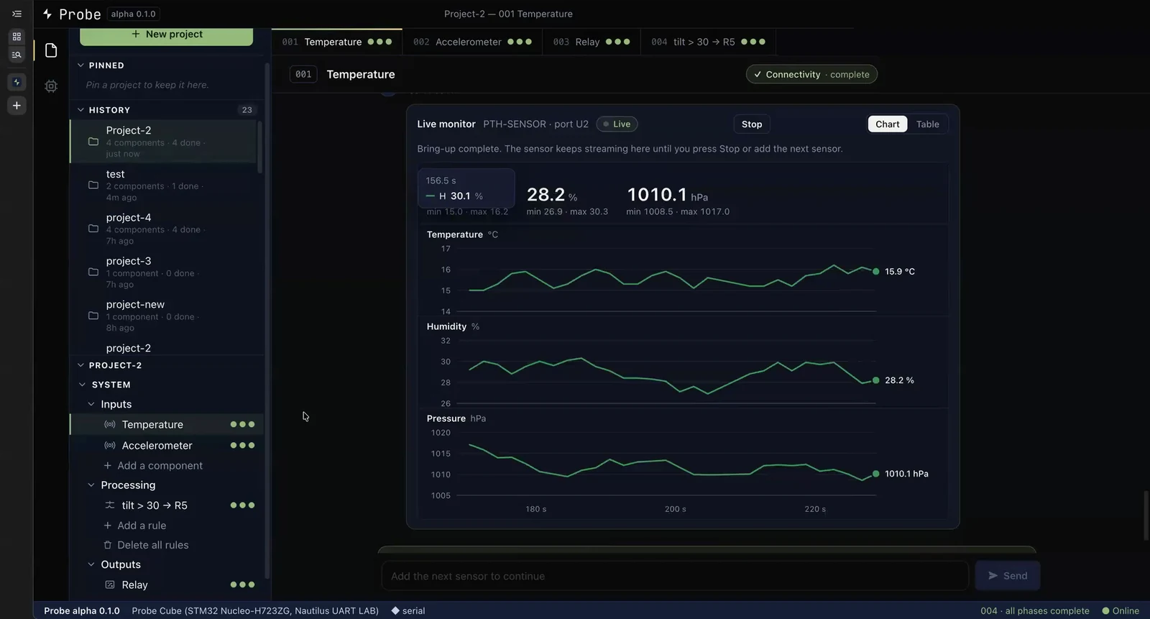
Task: Stop the live monitor
Action: pos(752,124)
